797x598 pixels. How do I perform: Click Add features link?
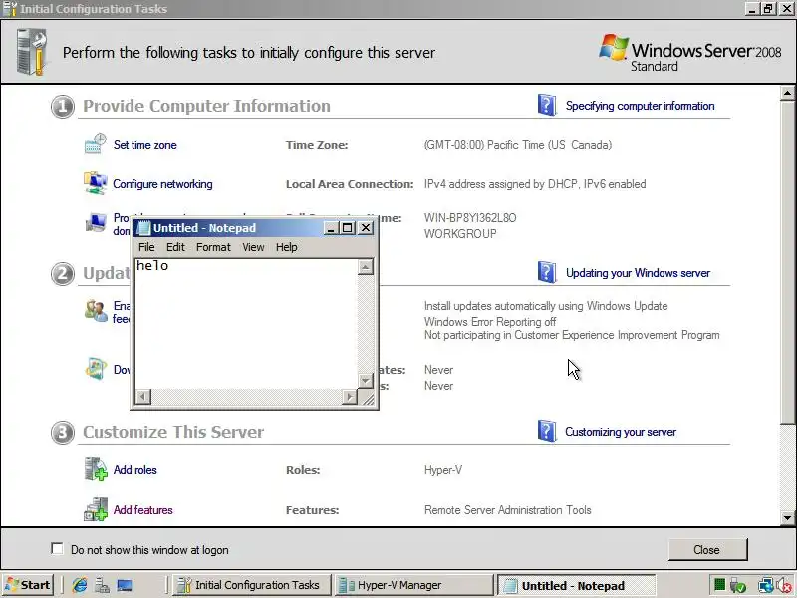coord(142,510)
